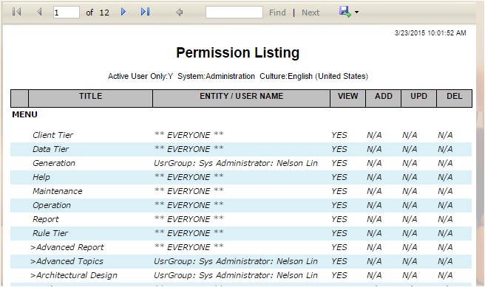Select the Generation row title
Image resolution: width=485 pixels, height=287 pixels.
[54, 163]
